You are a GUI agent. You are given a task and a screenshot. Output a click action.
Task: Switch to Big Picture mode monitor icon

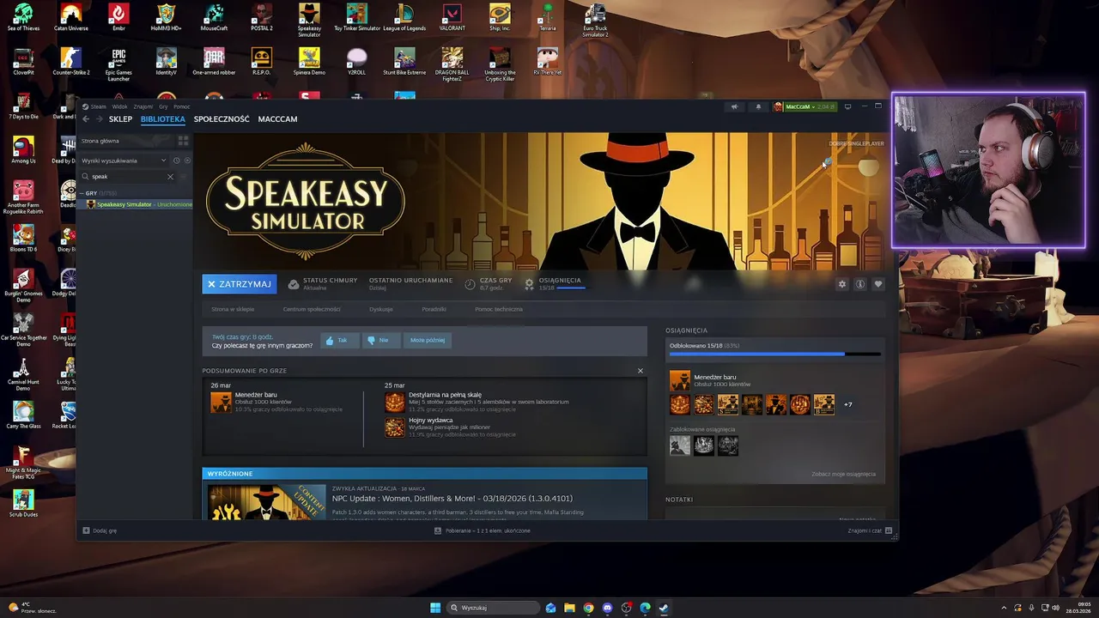coord(847,106)
